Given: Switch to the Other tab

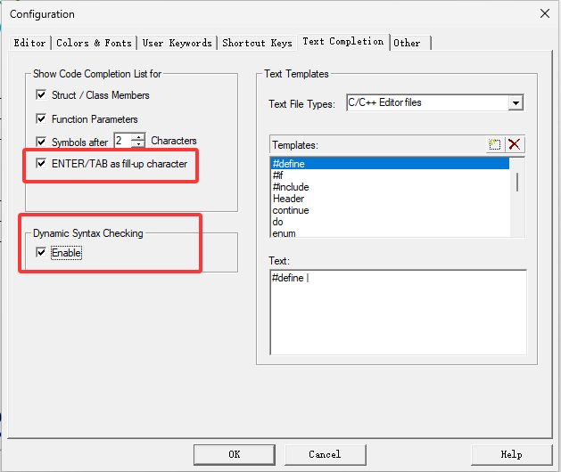Looking at the screenshot, I should pos(410,43).
